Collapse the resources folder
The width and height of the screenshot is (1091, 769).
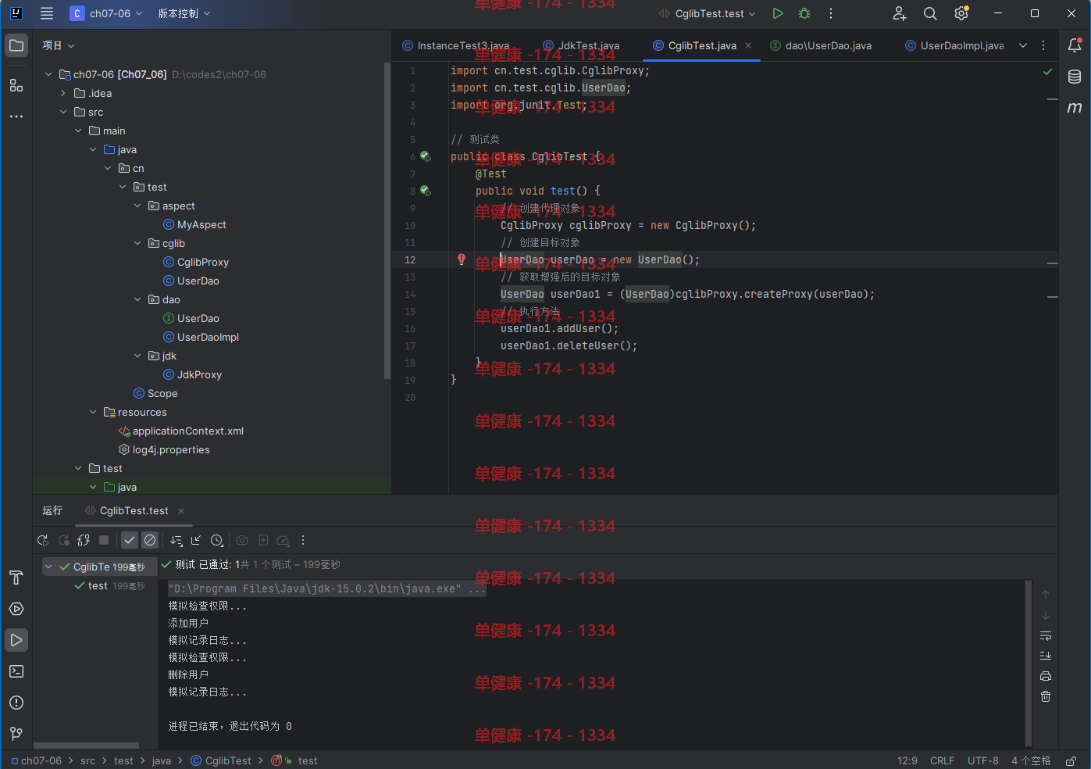point(93,412)
